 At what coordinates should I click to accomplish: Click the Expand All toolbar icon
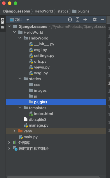(78, 19)
